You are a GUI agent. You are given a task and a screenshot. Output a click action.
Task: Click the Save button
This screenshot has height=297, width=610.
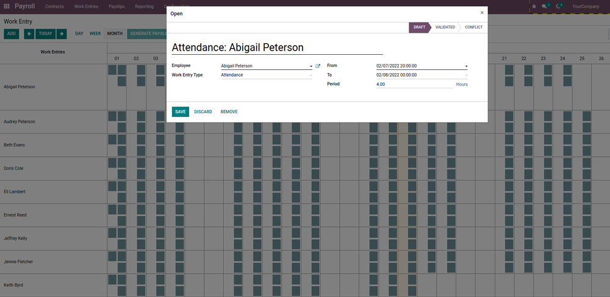(x=180, y=112)
